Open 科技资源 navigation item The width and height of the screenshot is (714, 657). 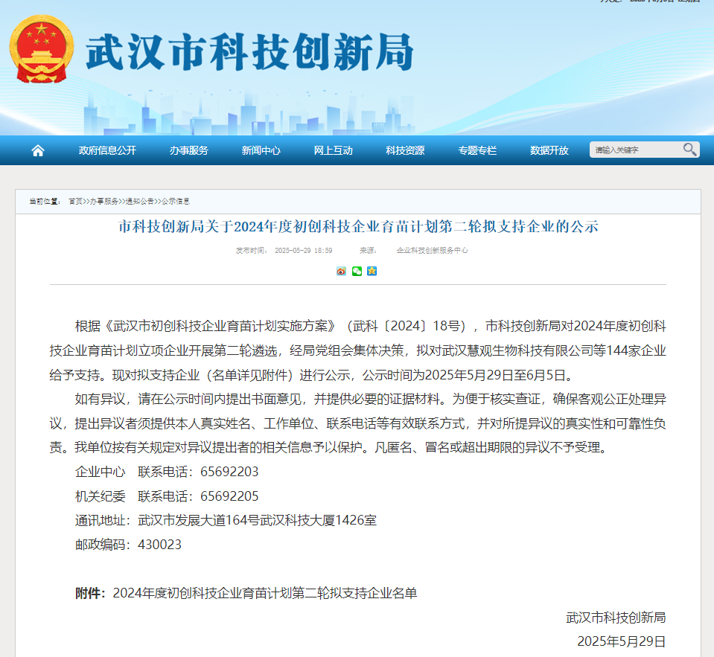(405, 150)
